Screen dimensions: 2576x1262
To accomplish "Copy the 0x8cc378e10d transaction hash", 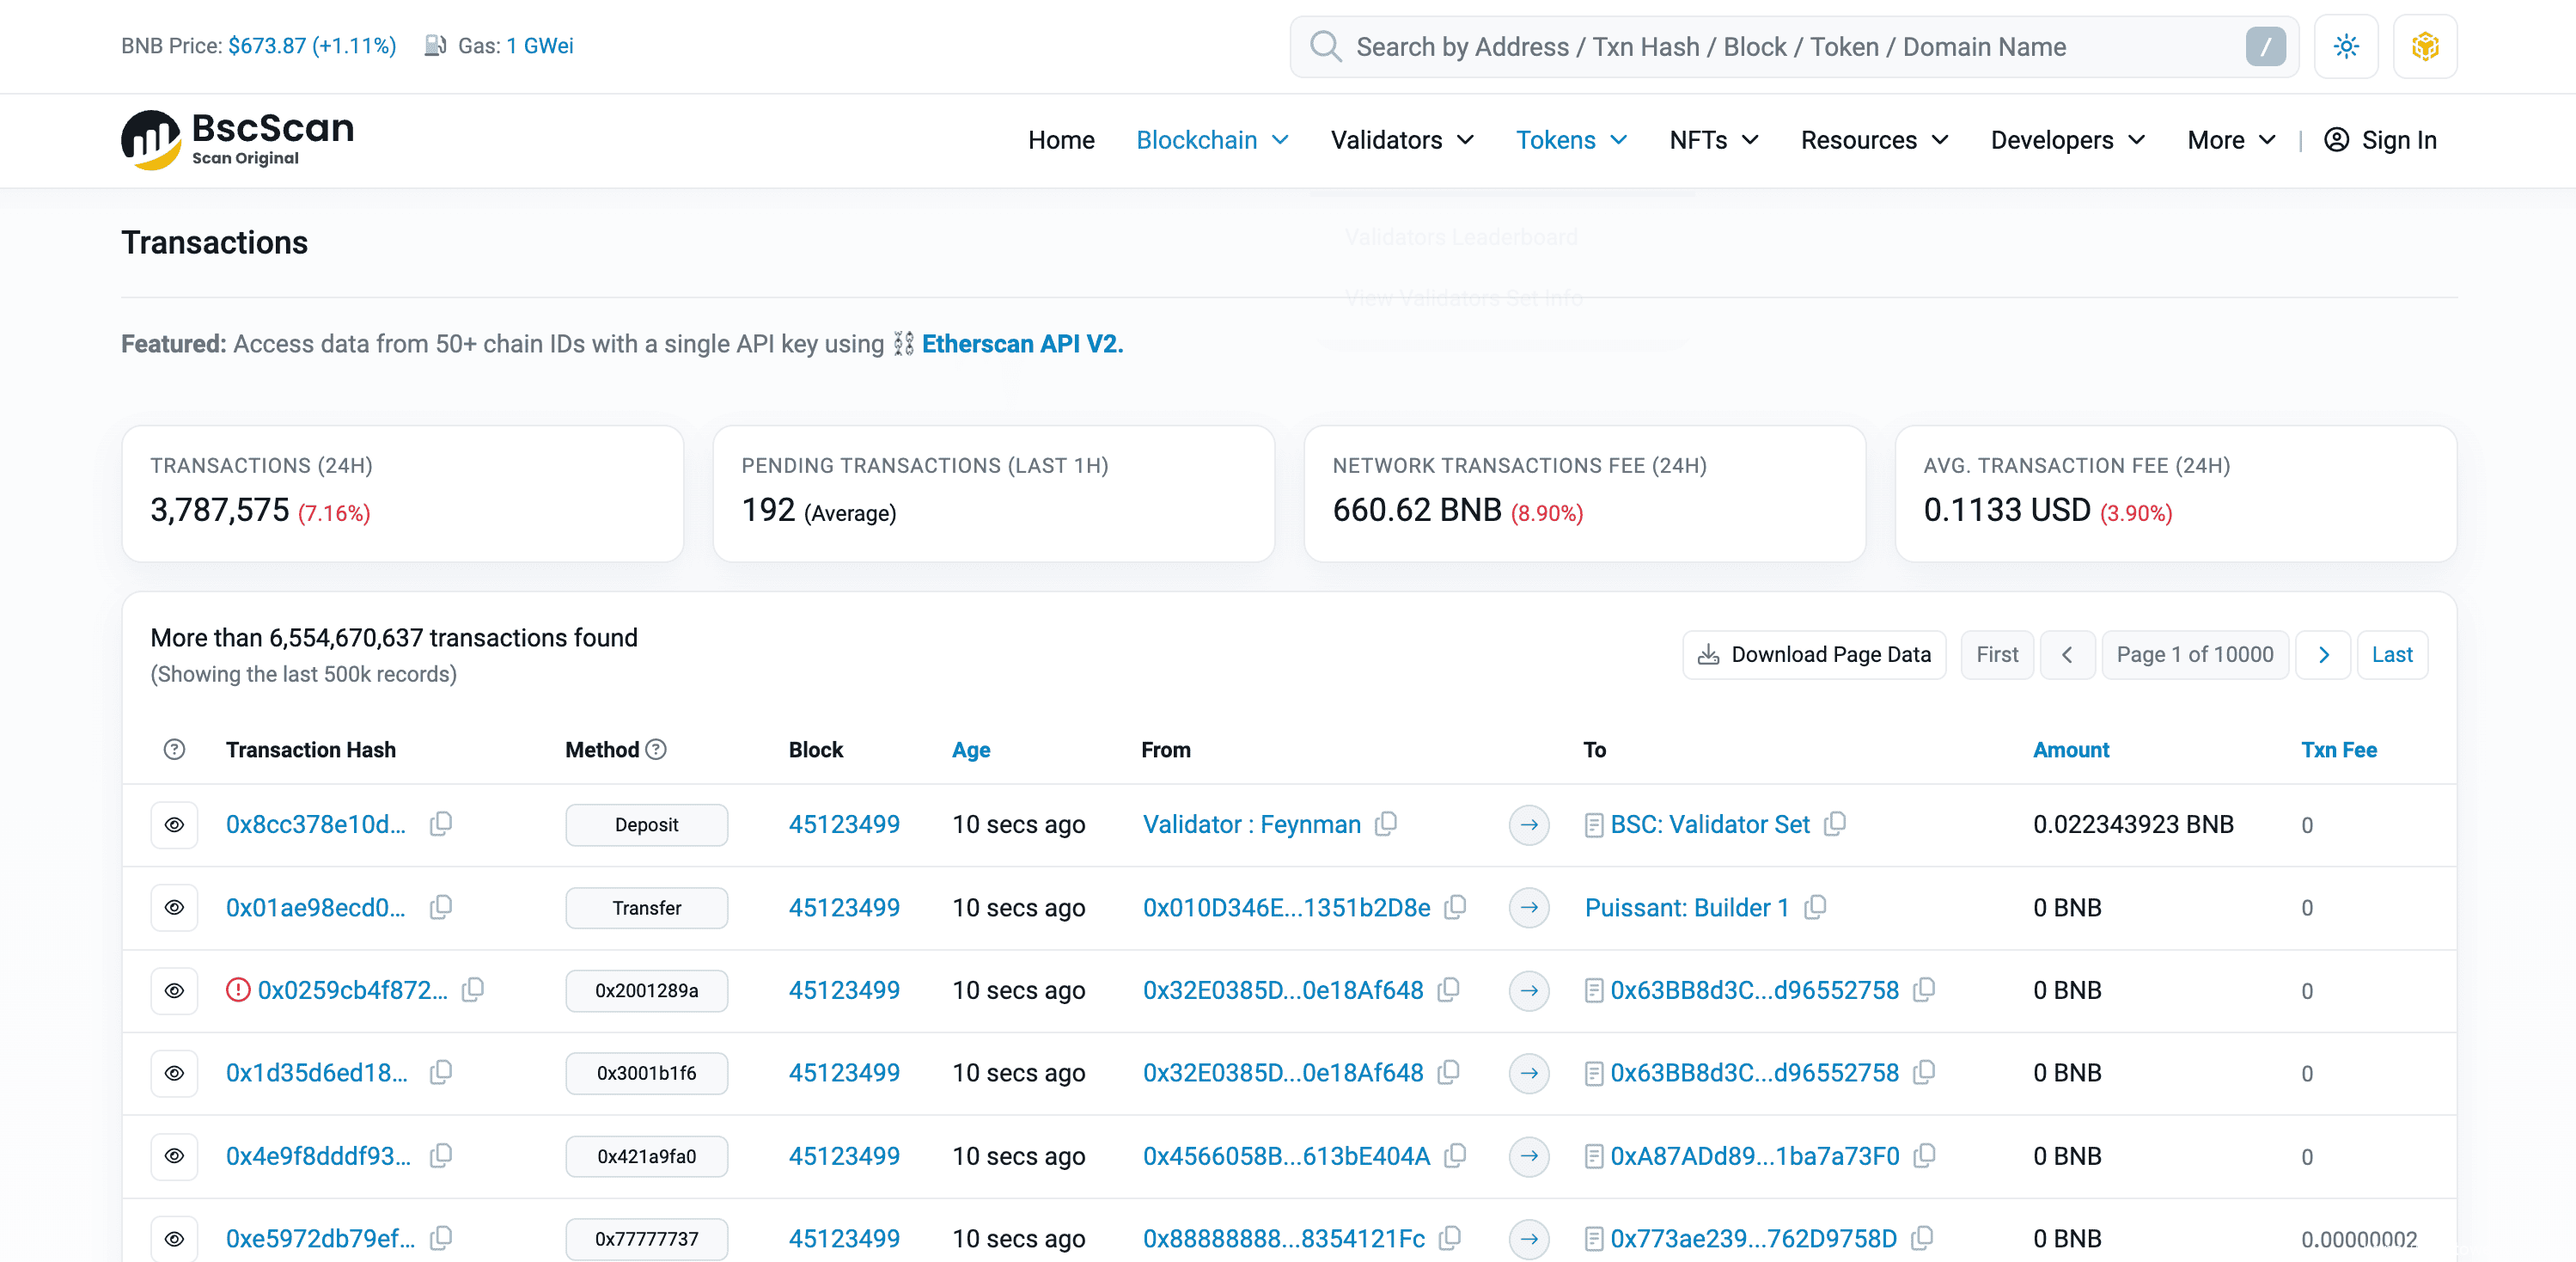I will coord(440,824).
